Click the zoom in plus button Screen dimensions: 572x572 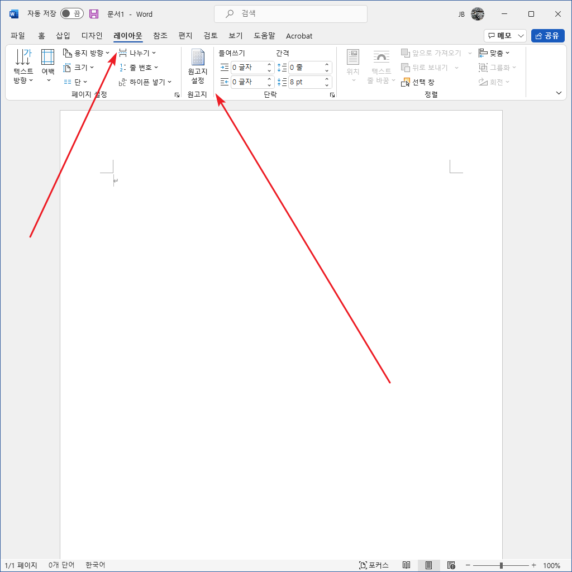[533, 565]
